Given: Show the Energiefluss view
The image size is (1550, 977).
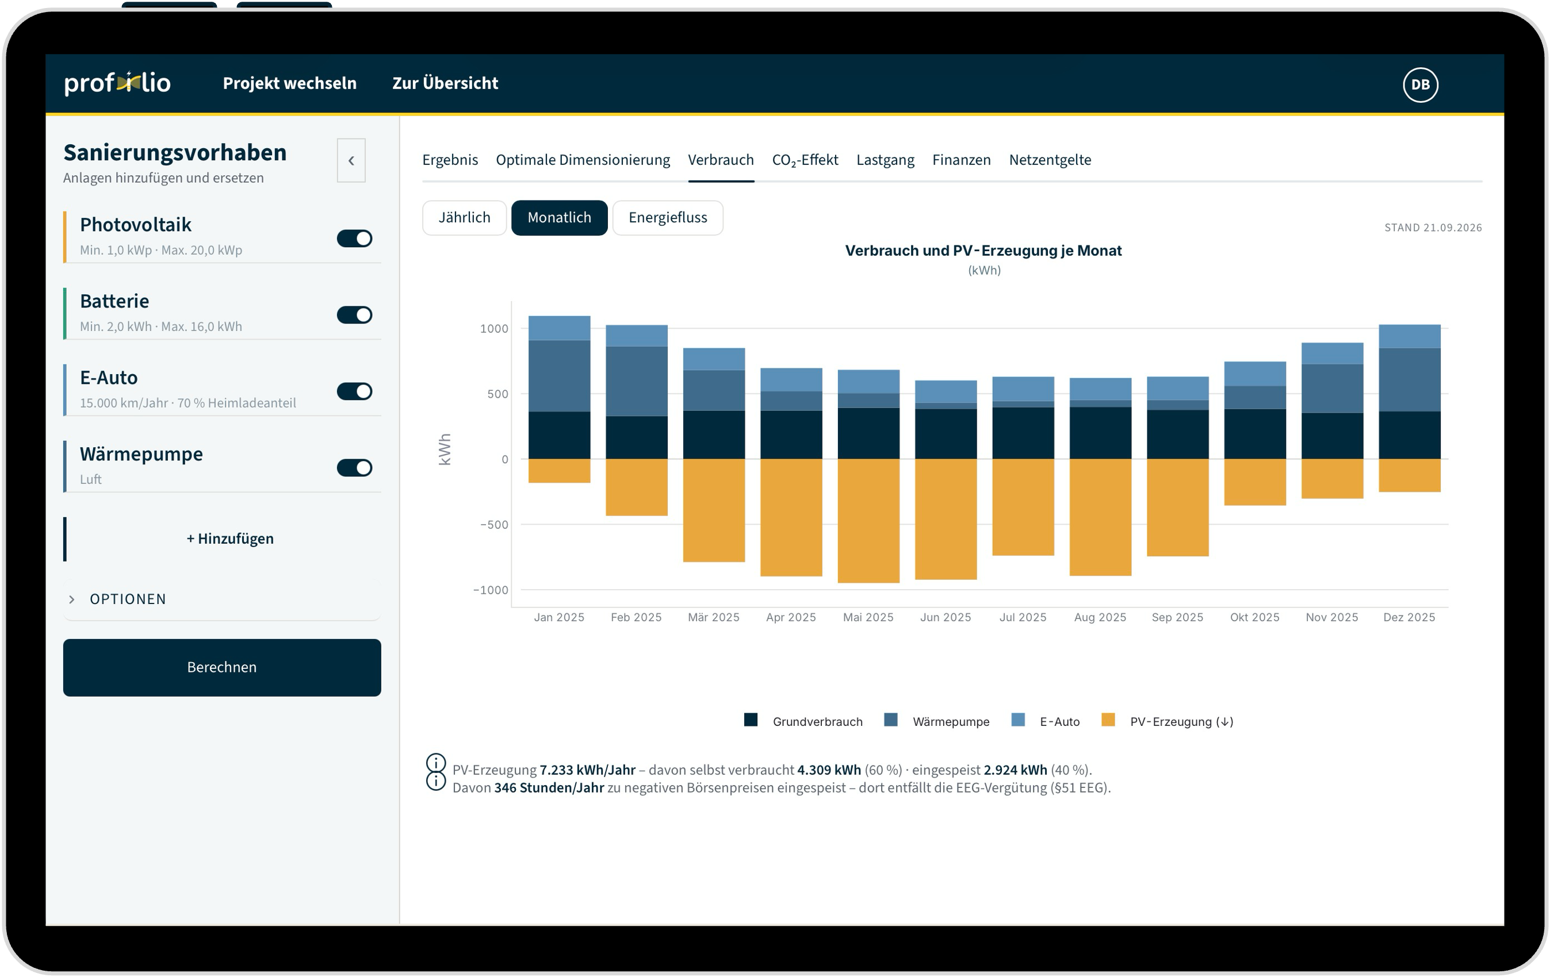Looking at the screenshot, I should click(668, 218).
